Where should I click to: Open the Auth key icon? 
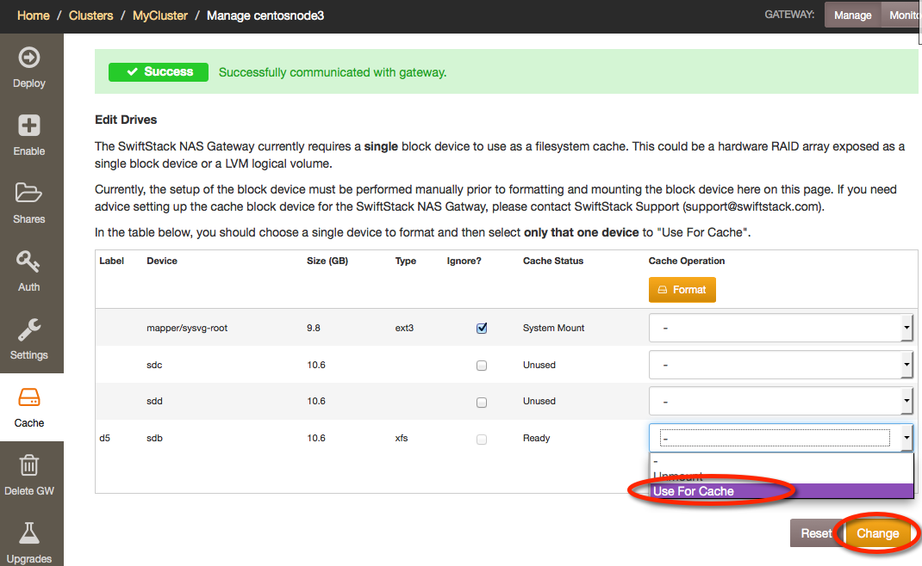click(x=28, y=261)
